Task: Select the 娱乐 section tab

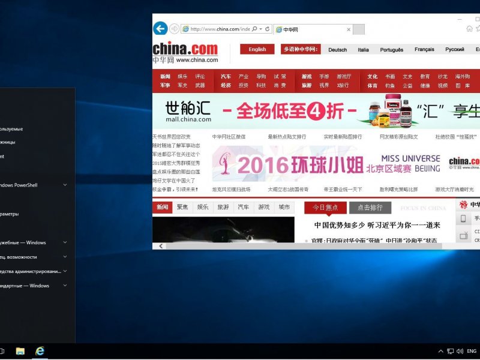Action: pos(203,207)
